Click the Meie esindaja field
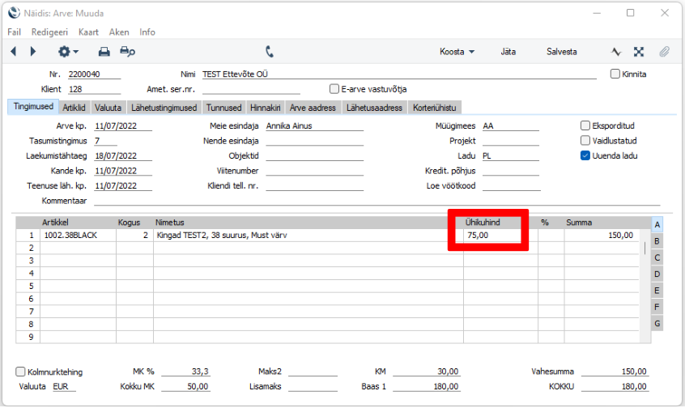The image size is (685, 408). [314, 125]
